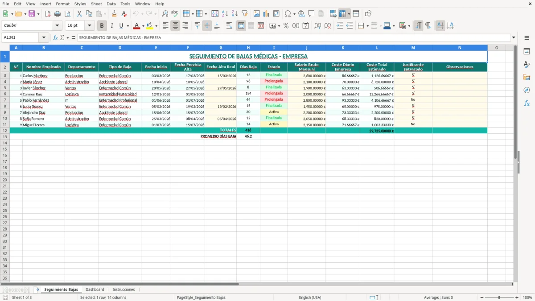Insert a comment
This screenshot has height=301, width=535.
(311, 14)
